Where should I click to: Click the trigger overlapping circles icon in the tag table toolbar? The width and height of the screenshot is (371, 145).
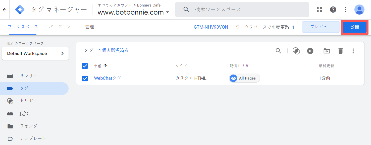click(296, 51)
